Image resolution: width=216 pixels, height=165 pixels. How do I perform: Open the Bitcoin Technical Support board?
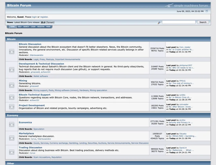35,95
